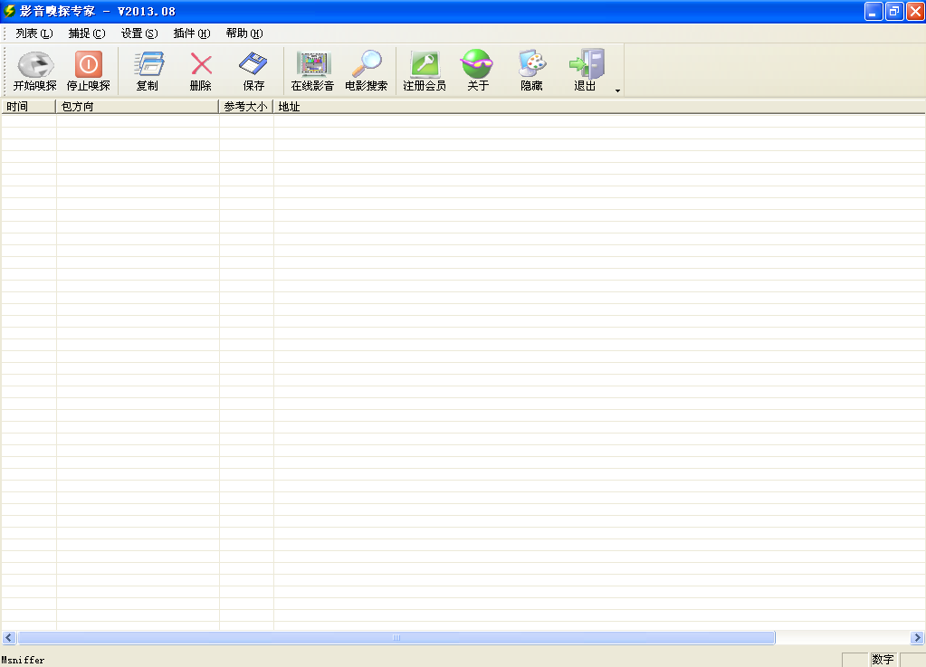
Task: Click the 数字 status bar indicator
Action: click(x=883, y=660)
